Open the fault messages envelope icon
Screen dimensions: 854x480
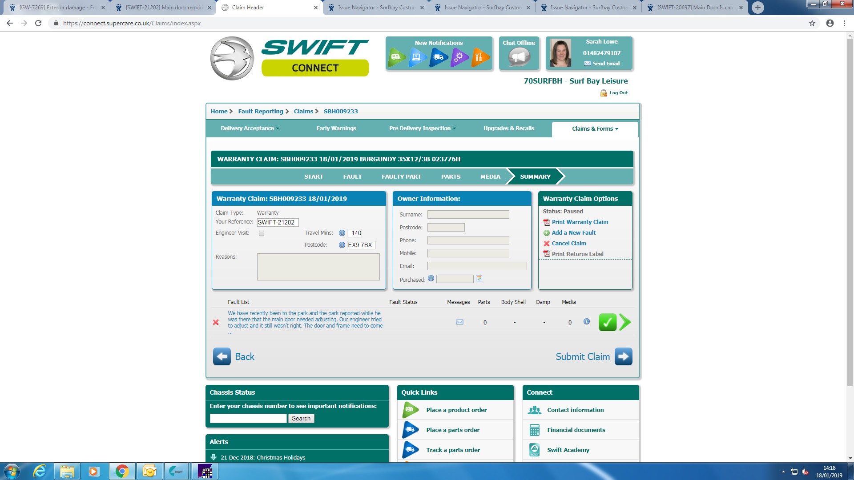coord(459,322)
